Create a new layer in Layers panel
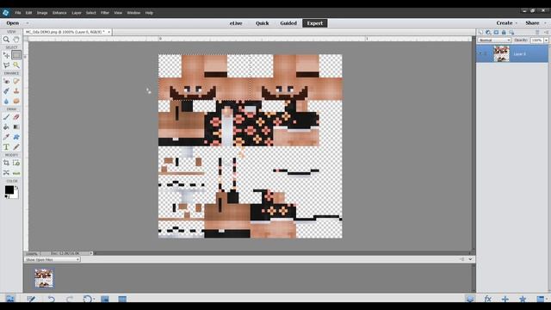This screenshot has height=310, width=551. 480,33
